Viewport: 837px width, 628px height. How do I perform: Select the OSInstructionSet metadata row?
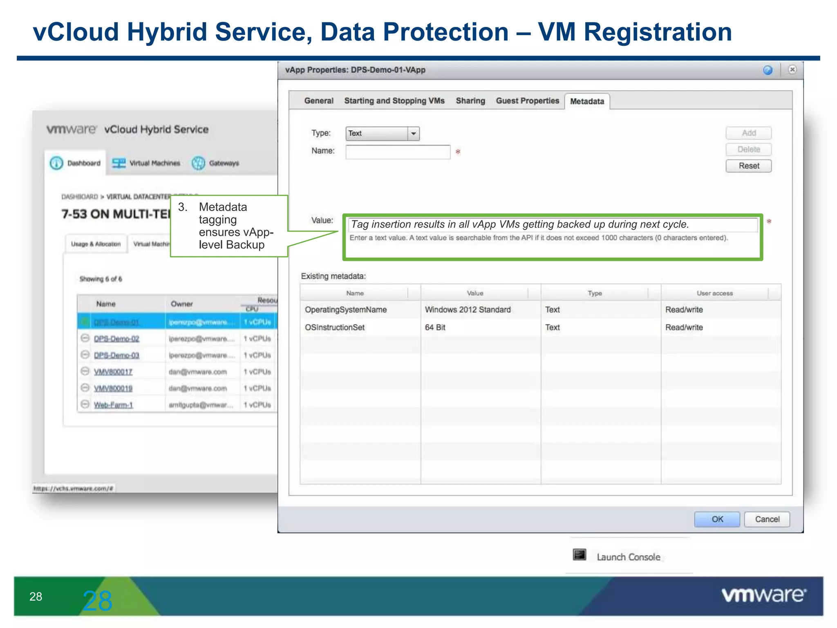(x=540, y=327)
